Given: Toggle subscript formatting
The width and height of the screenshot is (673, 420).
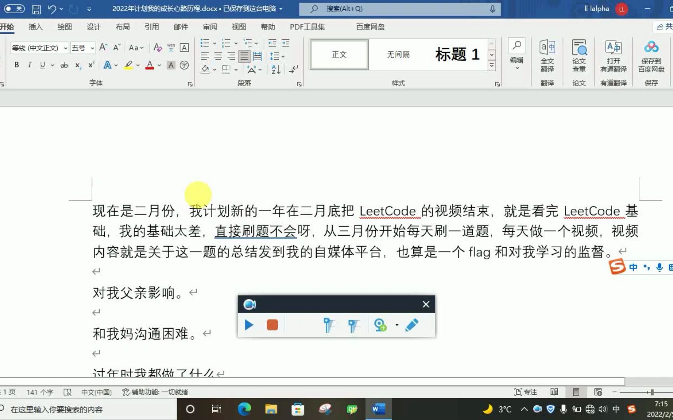Looking at the screenshot, I should pos(78,65).
